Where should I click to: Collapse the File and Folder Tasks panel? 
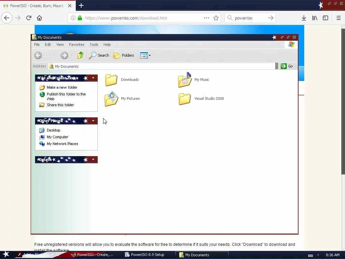(x=93, y=78)
